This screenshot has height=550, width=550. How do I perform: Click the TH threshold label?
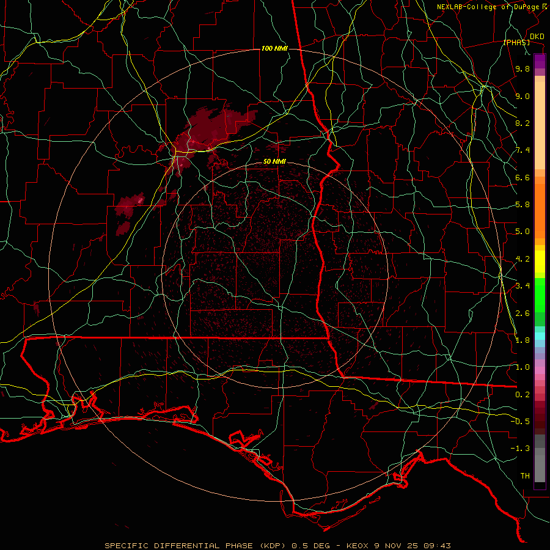(525, 476)
